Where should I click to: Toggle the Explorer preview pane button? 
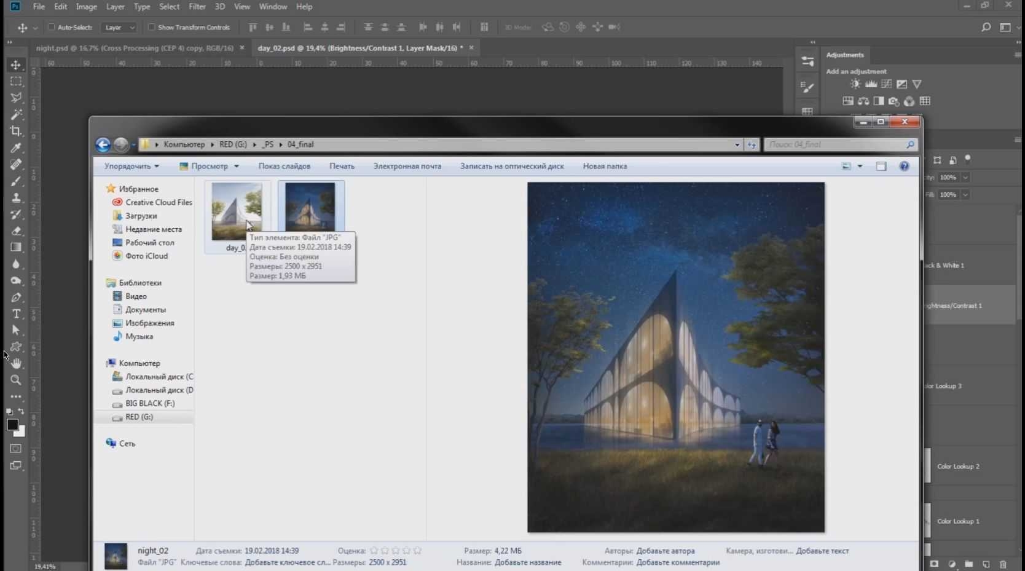[x=881, y=167]
